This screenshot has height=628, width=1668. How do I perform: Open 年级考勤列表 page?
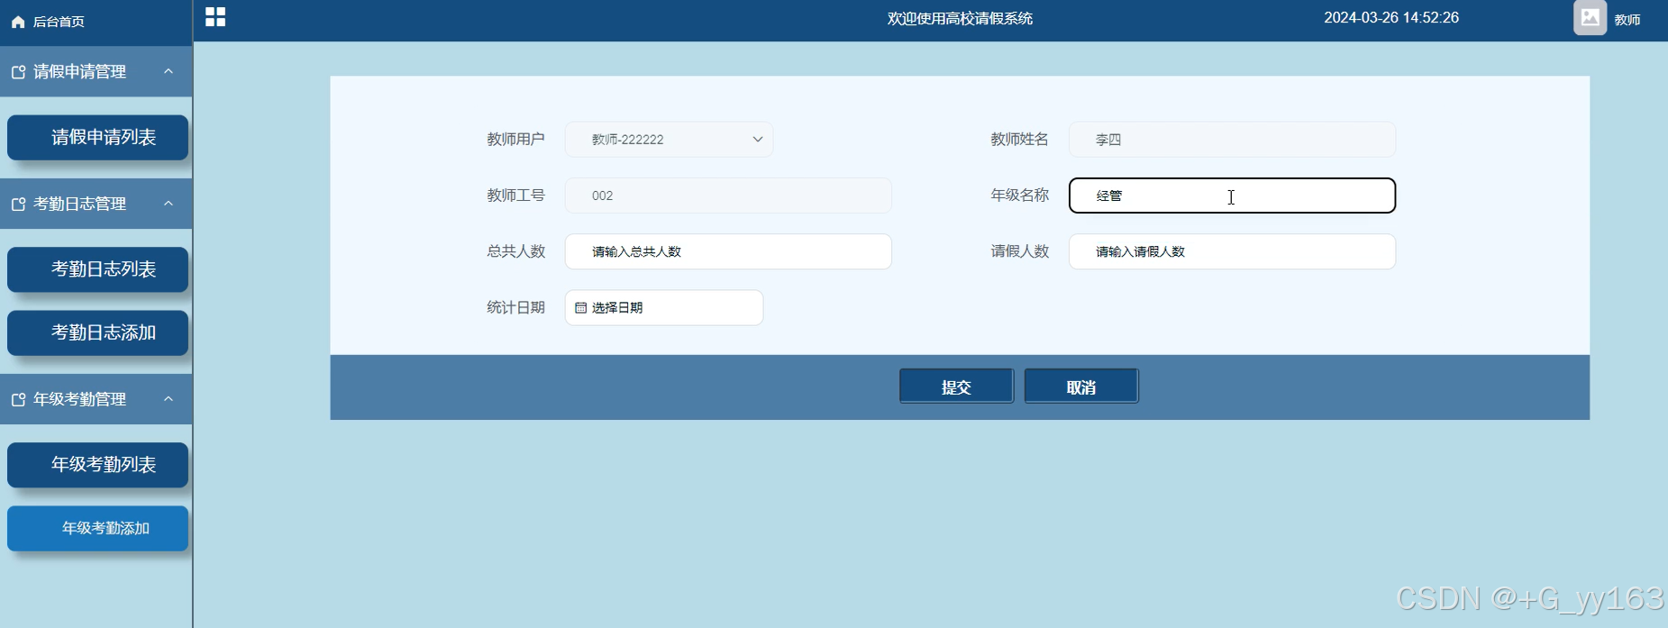(97, 465)
